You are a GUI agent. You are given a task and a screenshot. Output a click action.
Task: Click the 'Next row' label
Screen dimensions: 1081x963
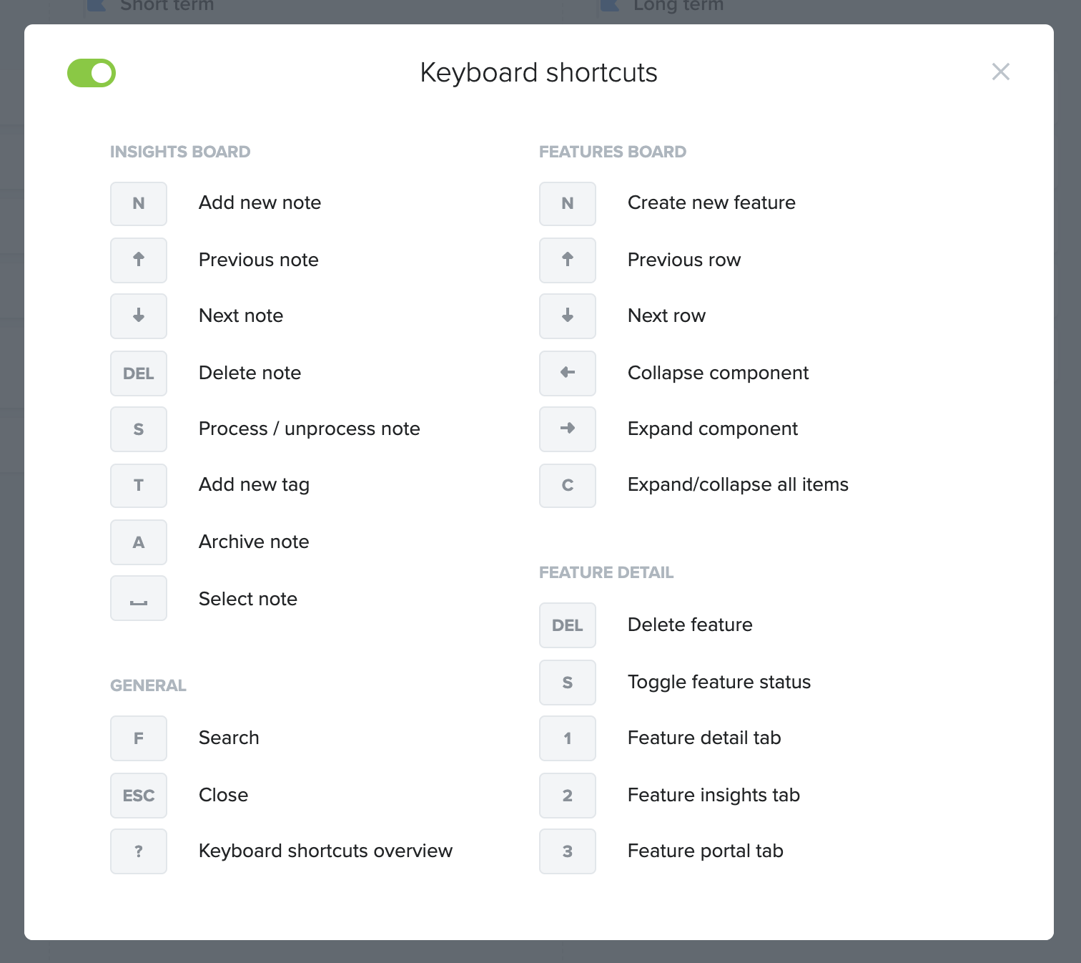[667, 316]
